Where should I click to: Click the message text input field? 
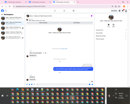[62, 84]
